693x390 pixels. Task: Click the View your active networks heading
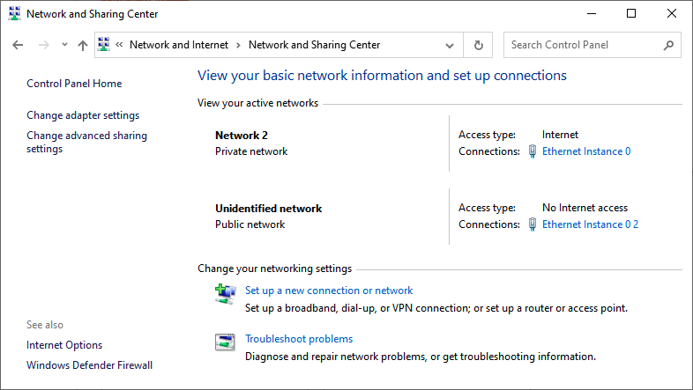click(257, 103)
